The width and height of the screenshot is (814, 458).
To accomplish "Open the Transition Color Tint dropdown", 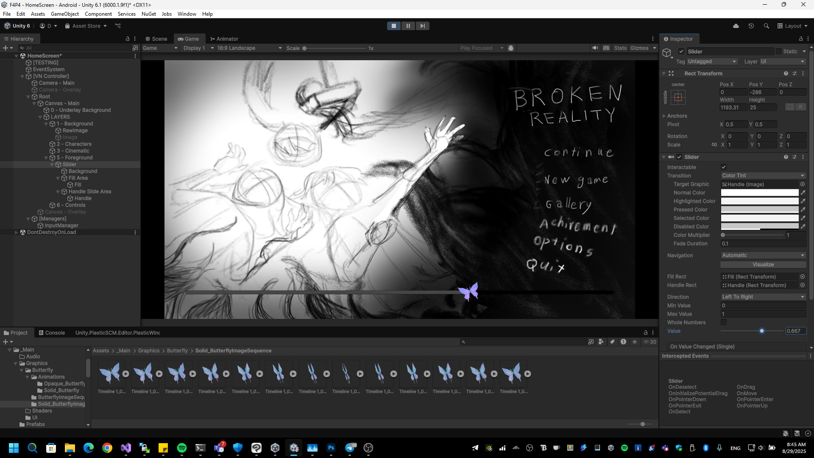I will coord(763,176).
